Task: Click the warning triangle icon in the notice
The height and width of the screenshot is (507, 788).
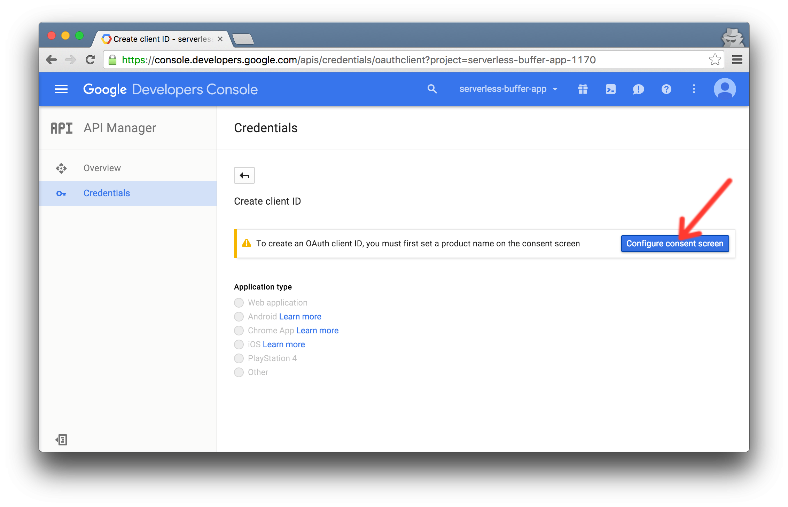Action: click(x=247, y=243)
